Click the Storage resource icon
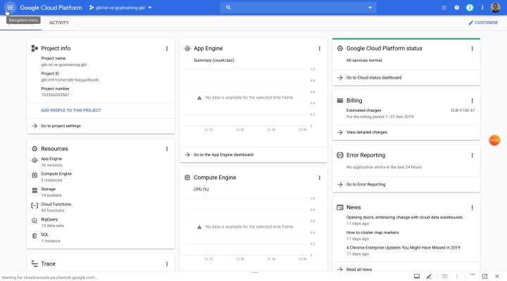 [35, 190]
